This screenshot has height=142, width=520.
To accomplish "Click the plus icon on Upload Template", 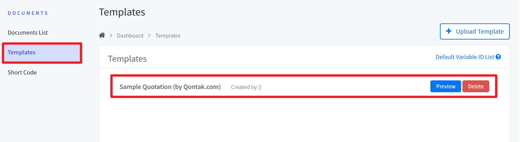I will tap(449, 31).
